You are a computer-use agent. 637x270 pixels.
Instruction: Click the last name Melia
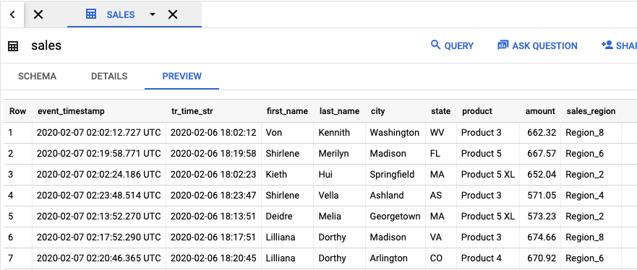point(330,217)
